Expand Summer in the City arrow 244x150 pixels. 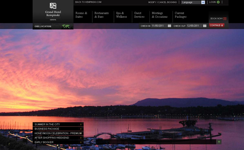point(81,125)
